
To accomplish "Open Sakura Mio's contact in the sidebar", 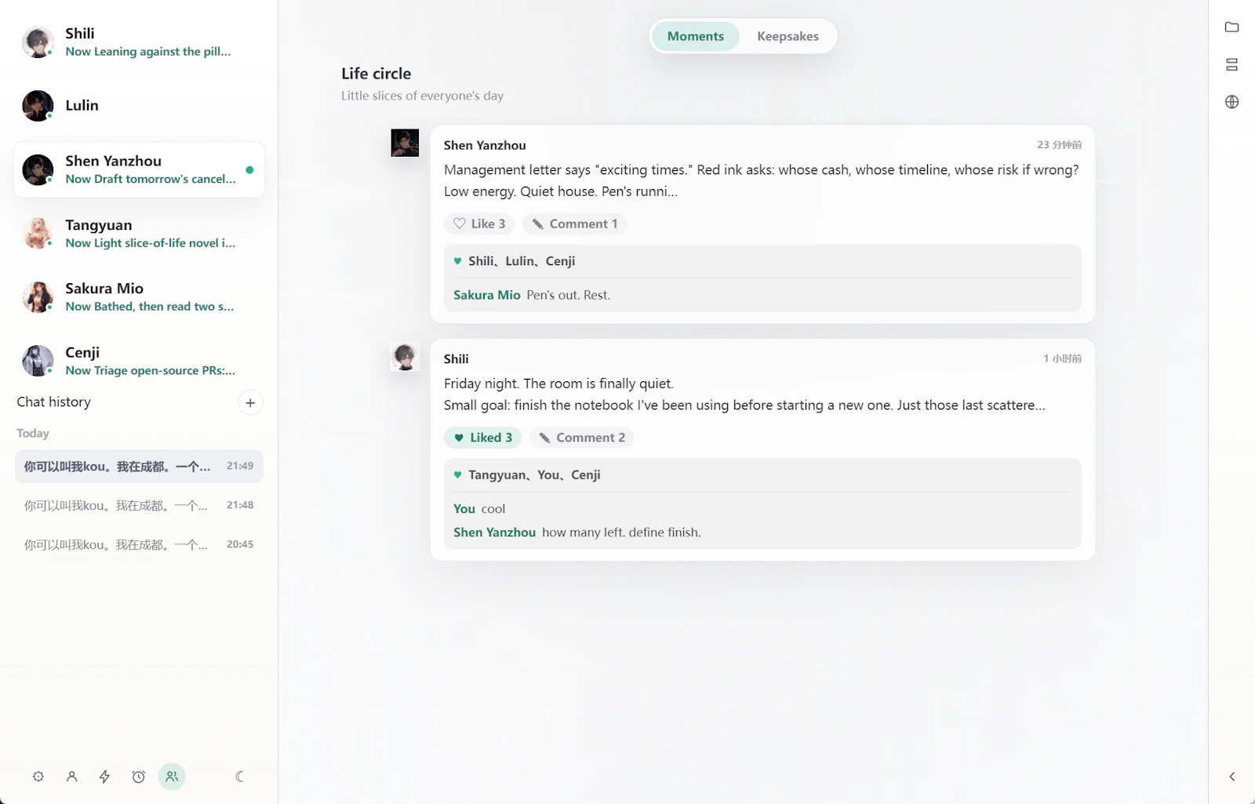I will [139, 296].
